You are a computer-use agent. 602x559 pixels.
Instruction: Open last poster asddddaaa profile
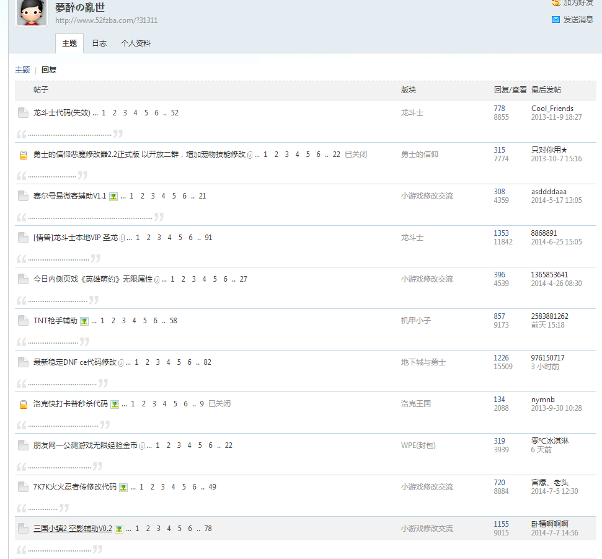click(549, 191)
